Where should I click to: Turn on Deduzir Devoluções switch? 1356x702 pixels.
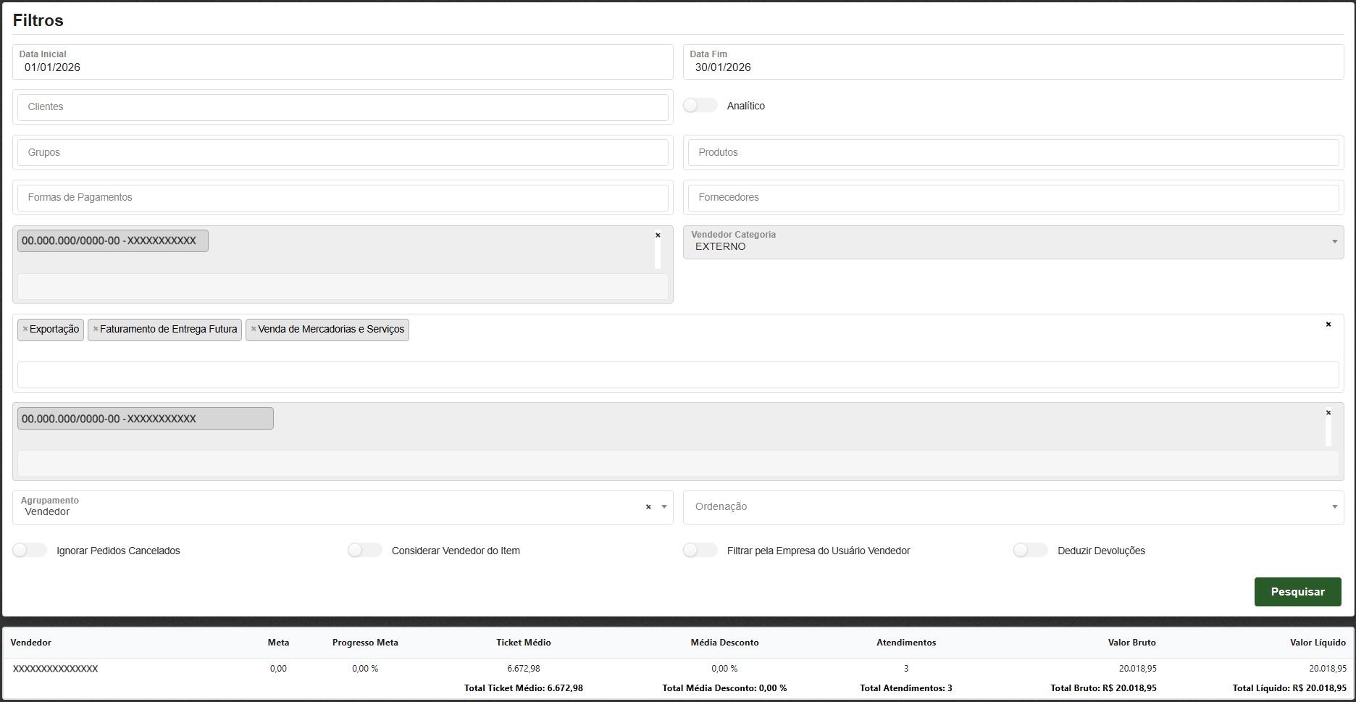[1030, 551]
